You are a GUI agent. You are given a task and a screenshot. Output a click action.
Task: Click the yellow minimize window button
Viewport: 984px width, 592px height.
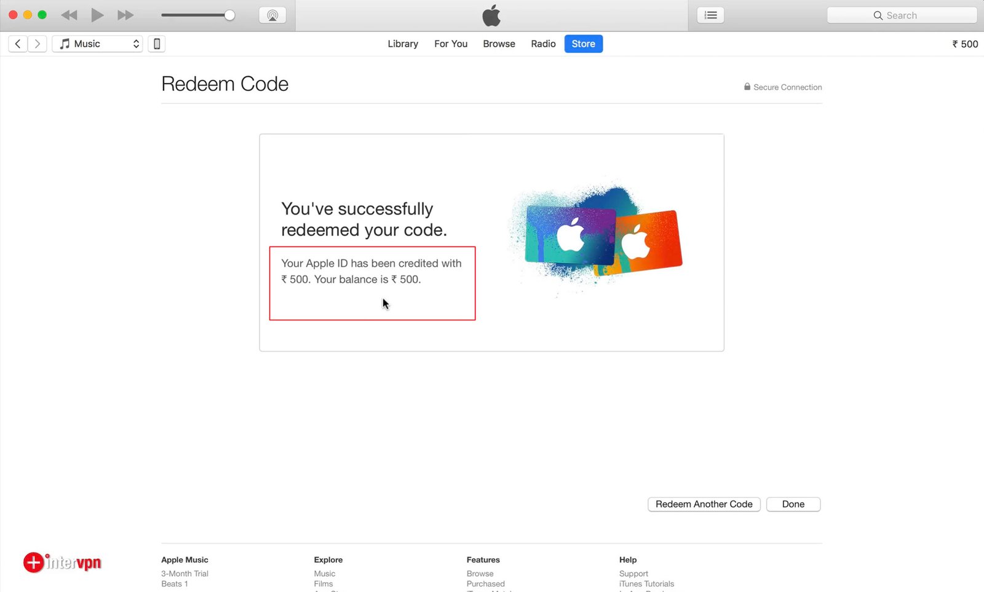(28, 15)
